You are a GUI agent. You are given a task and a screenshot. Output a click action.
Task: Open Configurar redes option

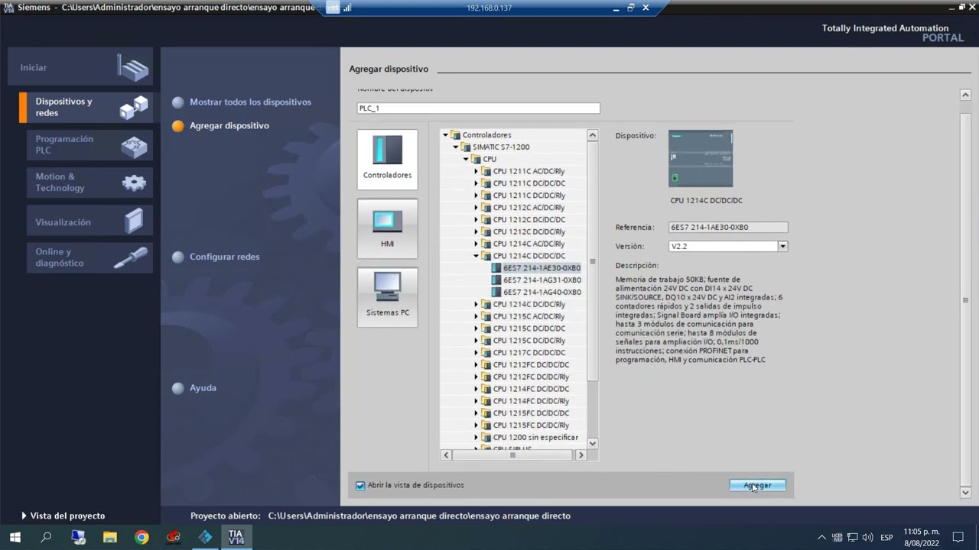coord(225,257)
